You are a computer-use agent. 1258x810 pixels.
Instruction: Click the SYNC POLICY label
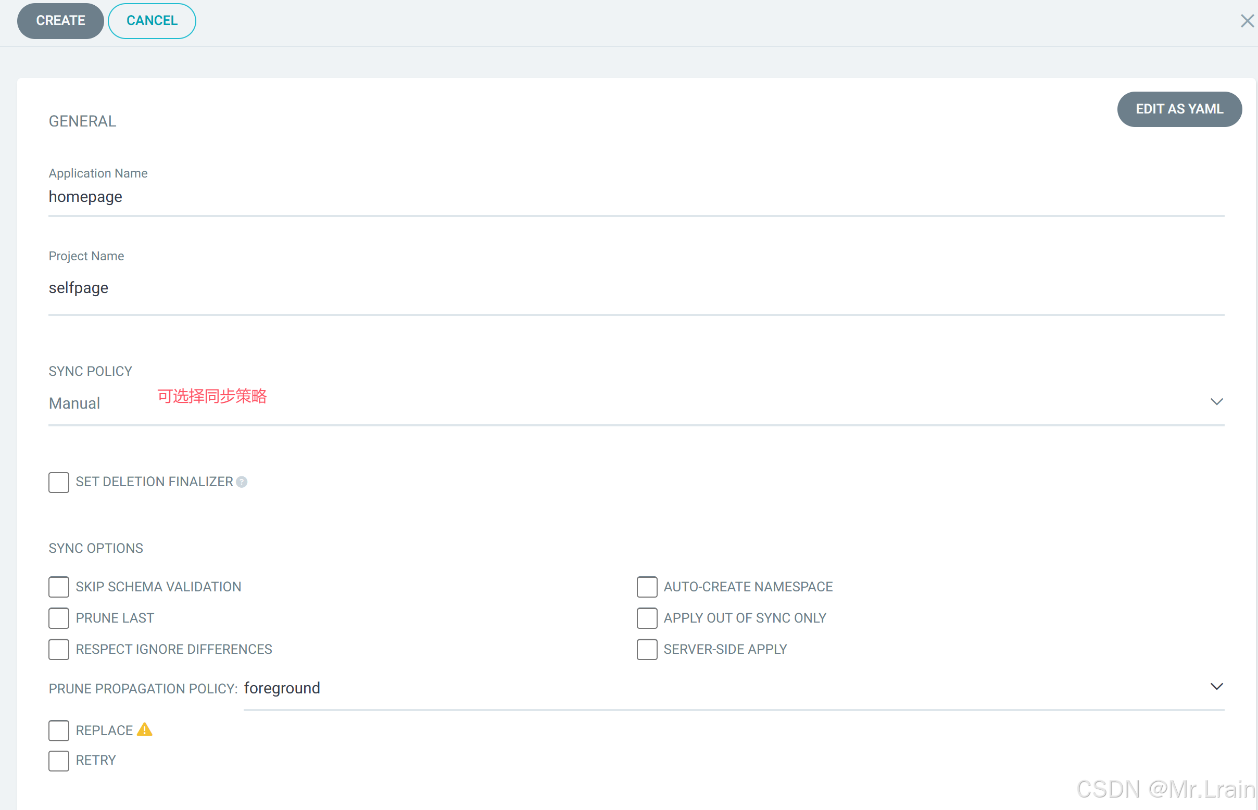coord(91,371)
